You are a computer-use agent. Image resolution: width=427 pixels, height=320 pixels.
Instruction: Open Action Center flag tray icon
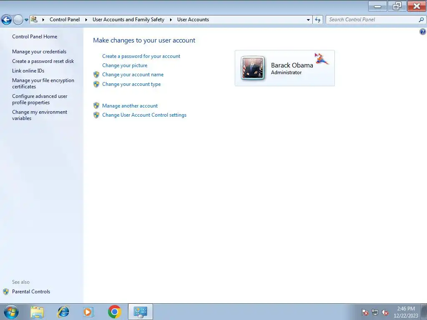(365, 312)
